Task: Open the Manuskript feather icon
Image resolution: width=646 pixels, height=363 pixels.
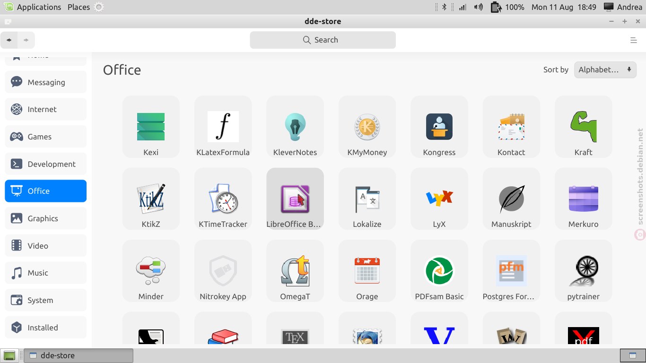Action: [x=511, y=199]
